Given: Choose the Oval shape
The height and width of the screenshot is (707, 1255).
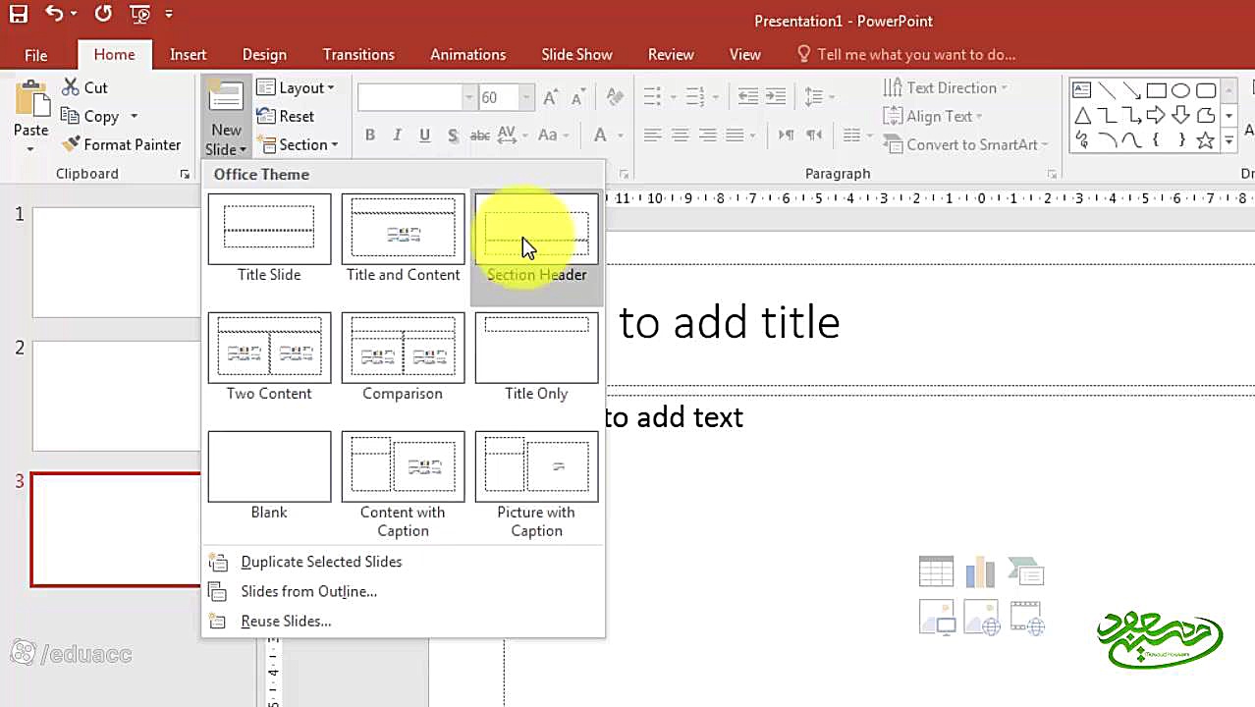Looking at the screenshot, I should coord(1180,90).
